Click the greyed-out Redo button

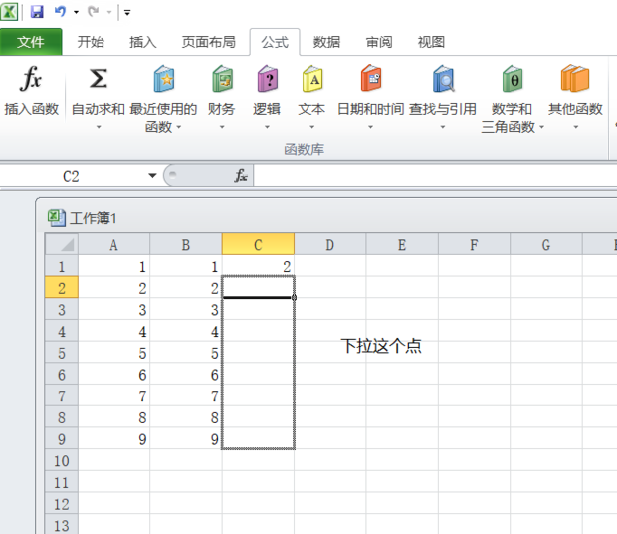[94, 11]
